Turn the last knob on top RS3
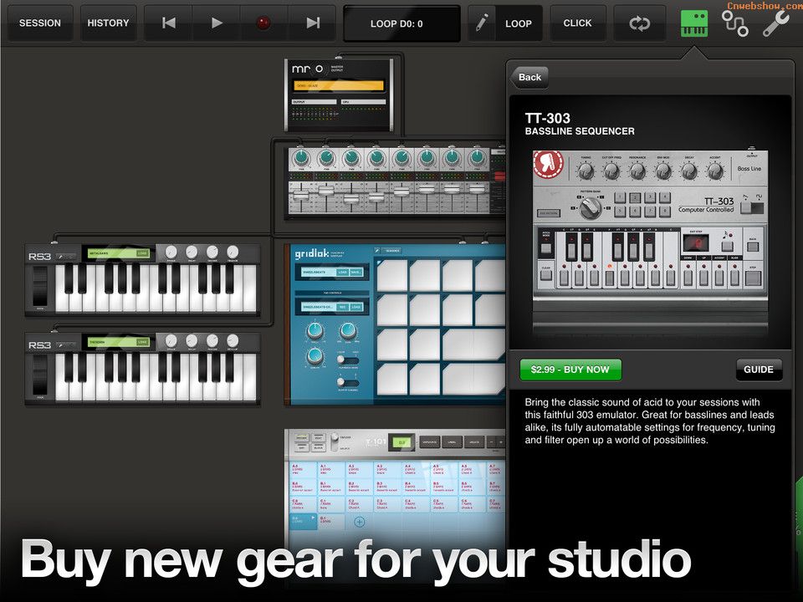This screenshot has height=602, width=803. pos(233,252)
